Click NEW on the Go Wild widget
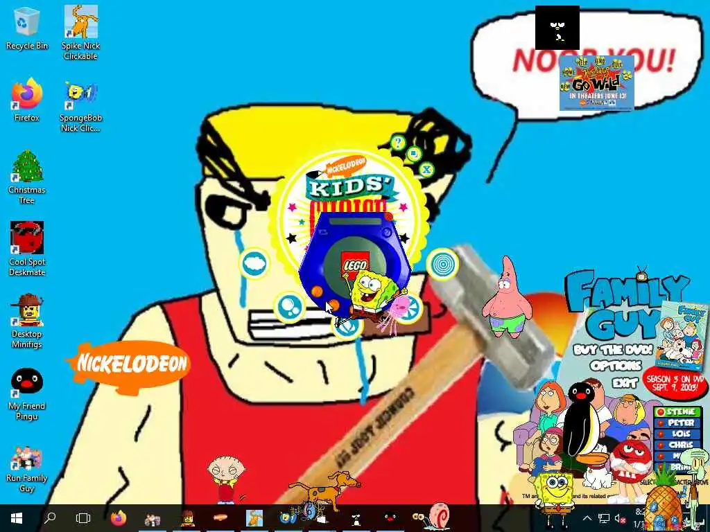Screen dimensions: 710x532 click(x=565, y=86)
